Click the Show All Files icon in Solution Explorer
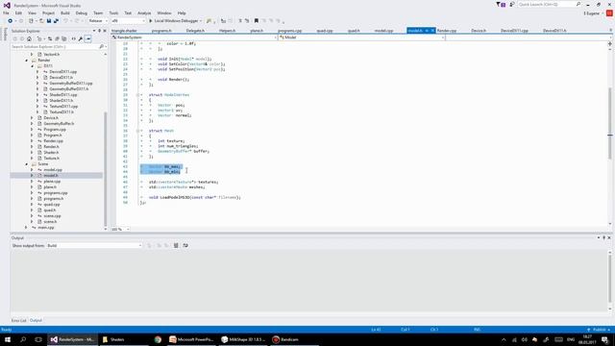This screenshot has width=615, height=346. coord(64,38)
